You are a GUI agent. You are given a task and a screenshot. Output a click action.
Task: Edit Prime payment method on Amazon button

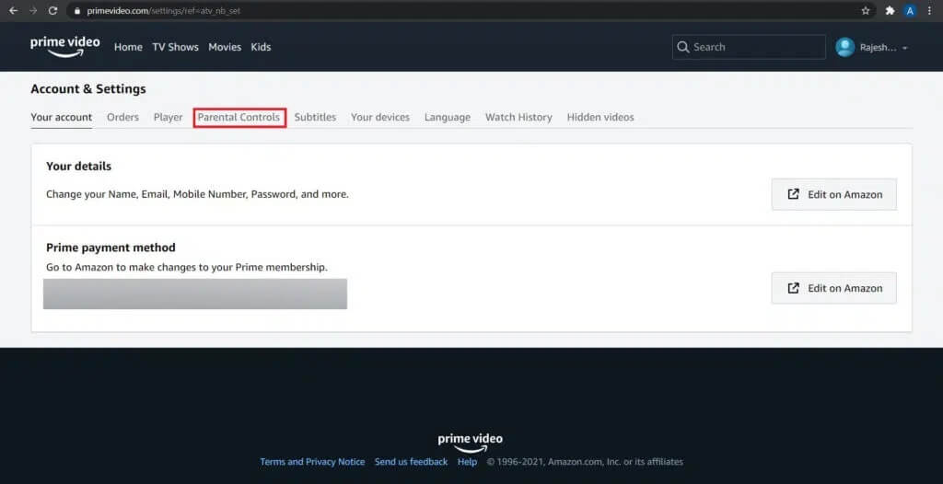point(833,288)
